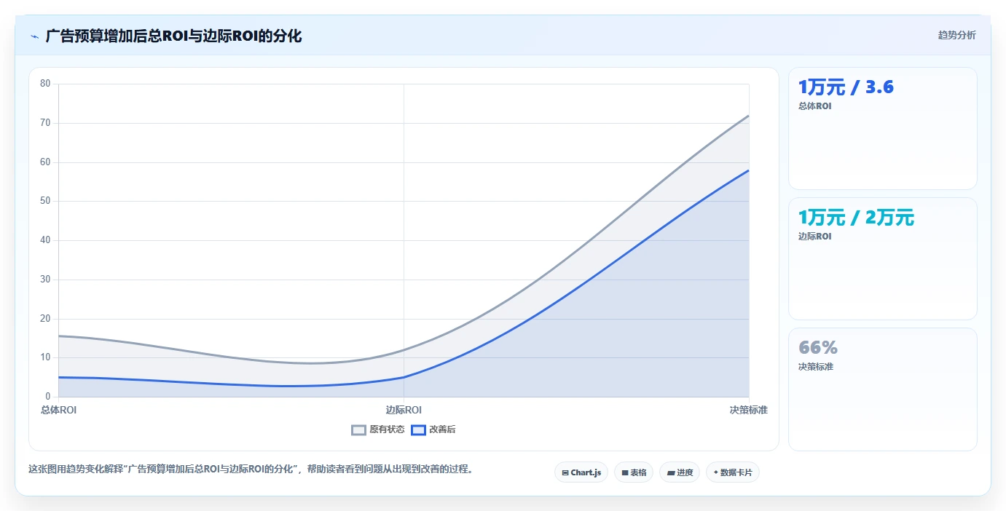This screenshot has width=1006, height=511.
Task: Click the grey line's data point at 边际ROI
Action: (x=404, y=350)
